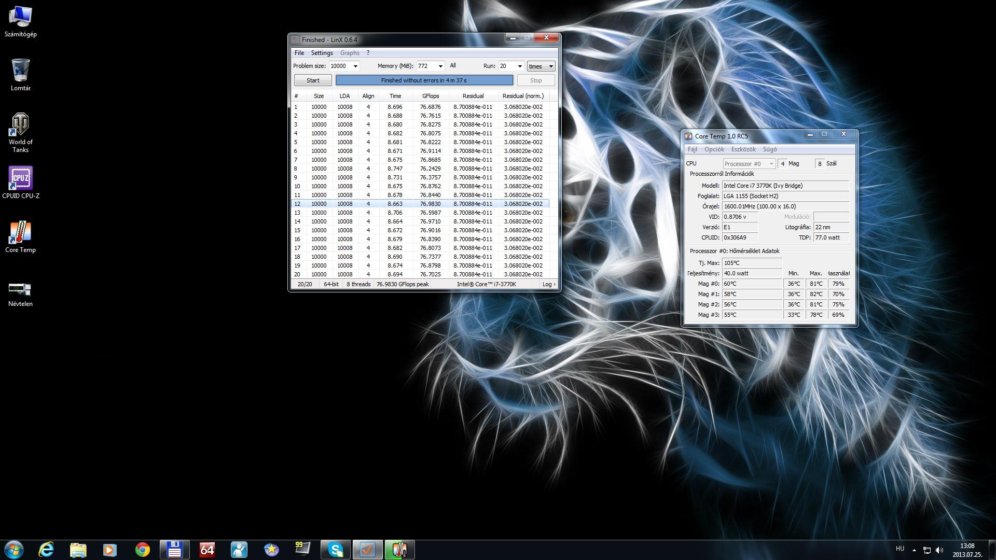Open Problem size dropdown in LinX
Image resolution: width=996 pixels, height=560 pixels.
tap(355, 66)
